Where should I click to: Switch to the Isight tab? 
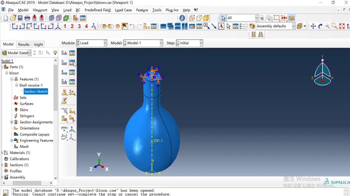[x=38, y=44]
